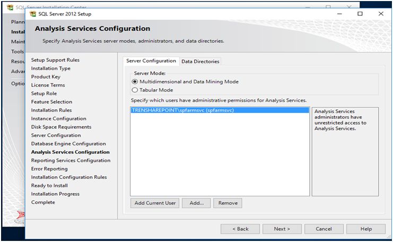Open Help for this setup page
The height and width of the screenshot is (242, 393).
click(x=366, y=229)
